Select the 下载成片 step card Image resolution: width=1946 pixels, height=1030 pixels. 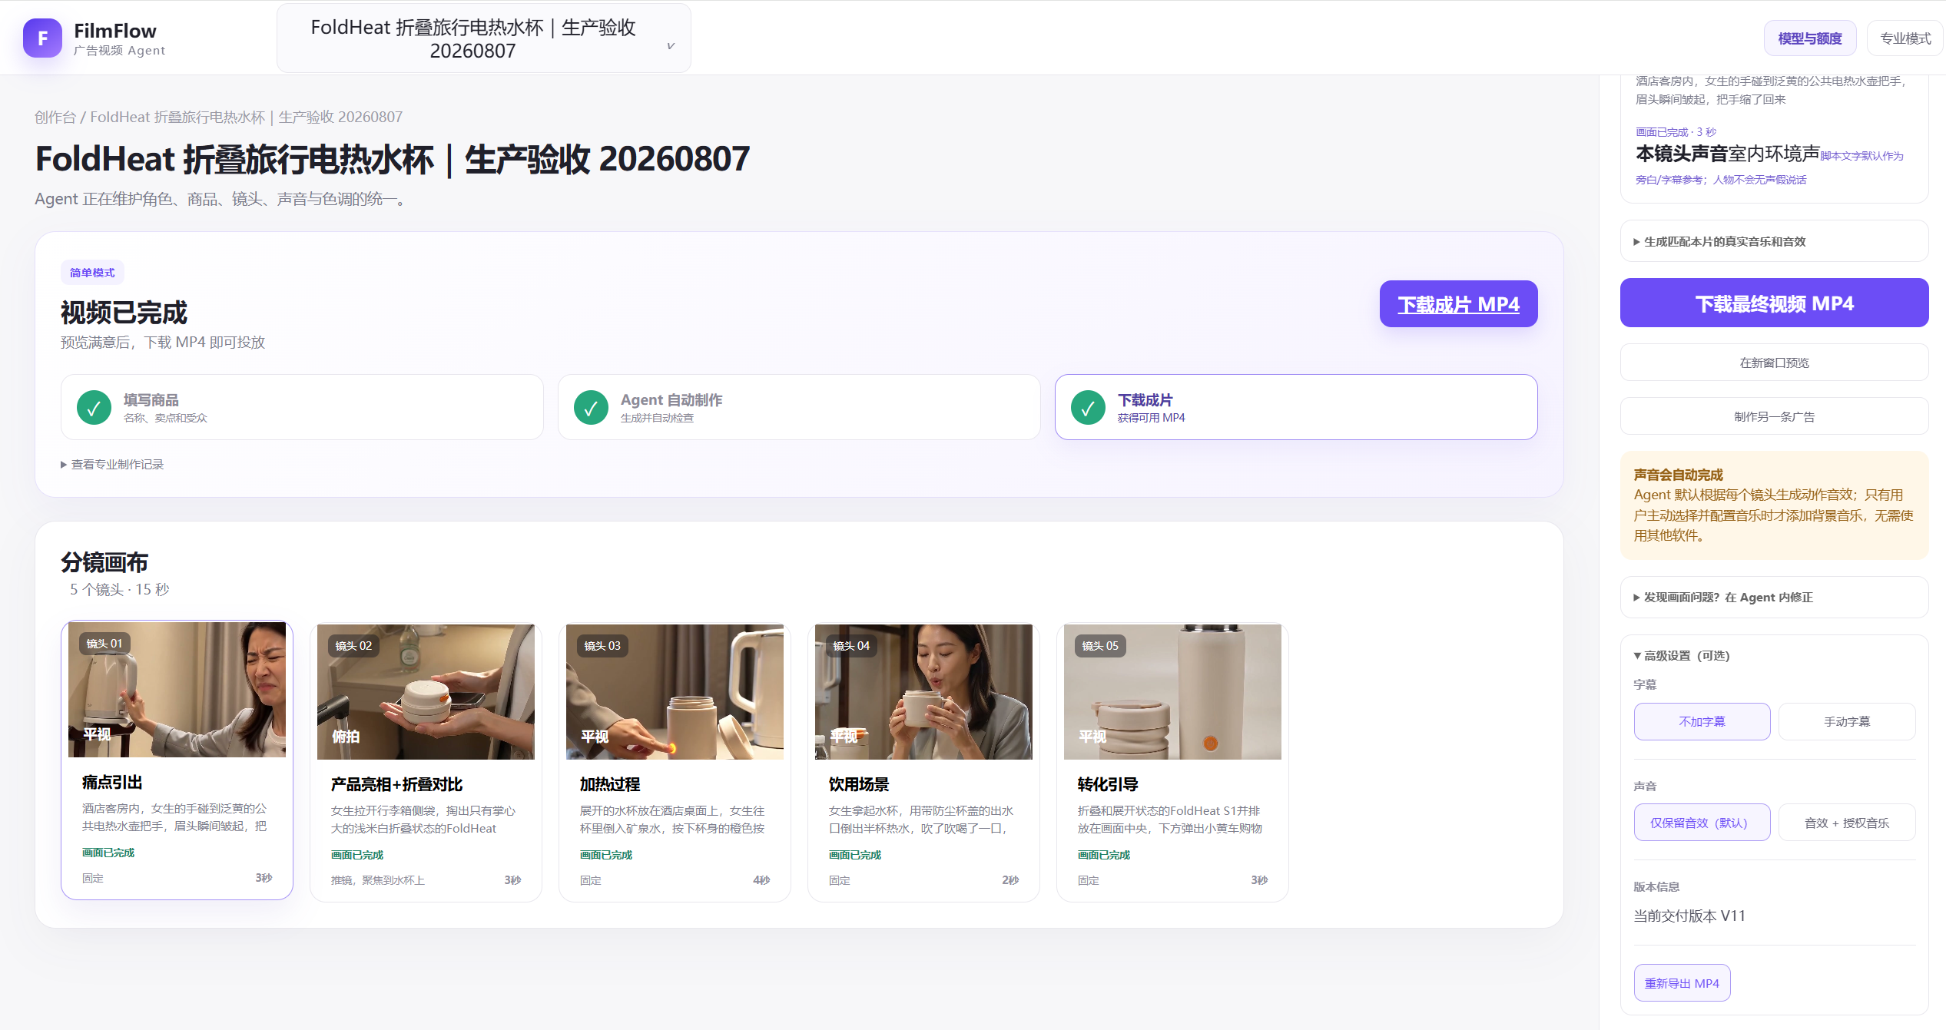(1296, 407)
